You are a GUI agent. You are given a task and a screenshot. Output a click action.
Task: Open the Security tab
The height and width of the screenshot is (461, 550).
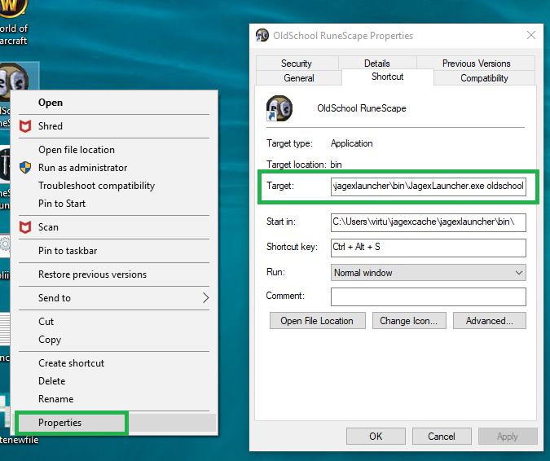[297, 64]
